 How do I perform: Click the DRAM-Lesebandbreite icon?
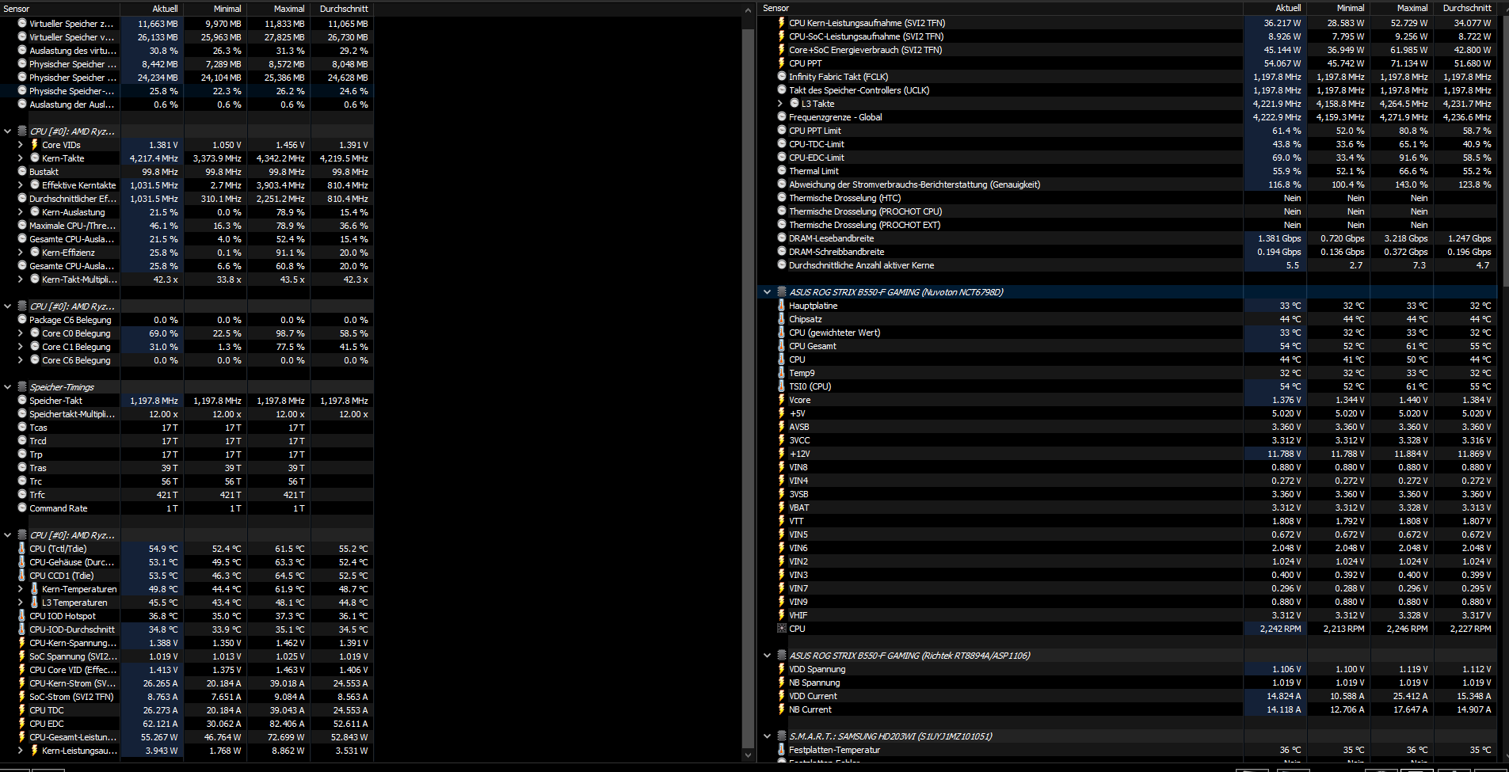[782, 238]
